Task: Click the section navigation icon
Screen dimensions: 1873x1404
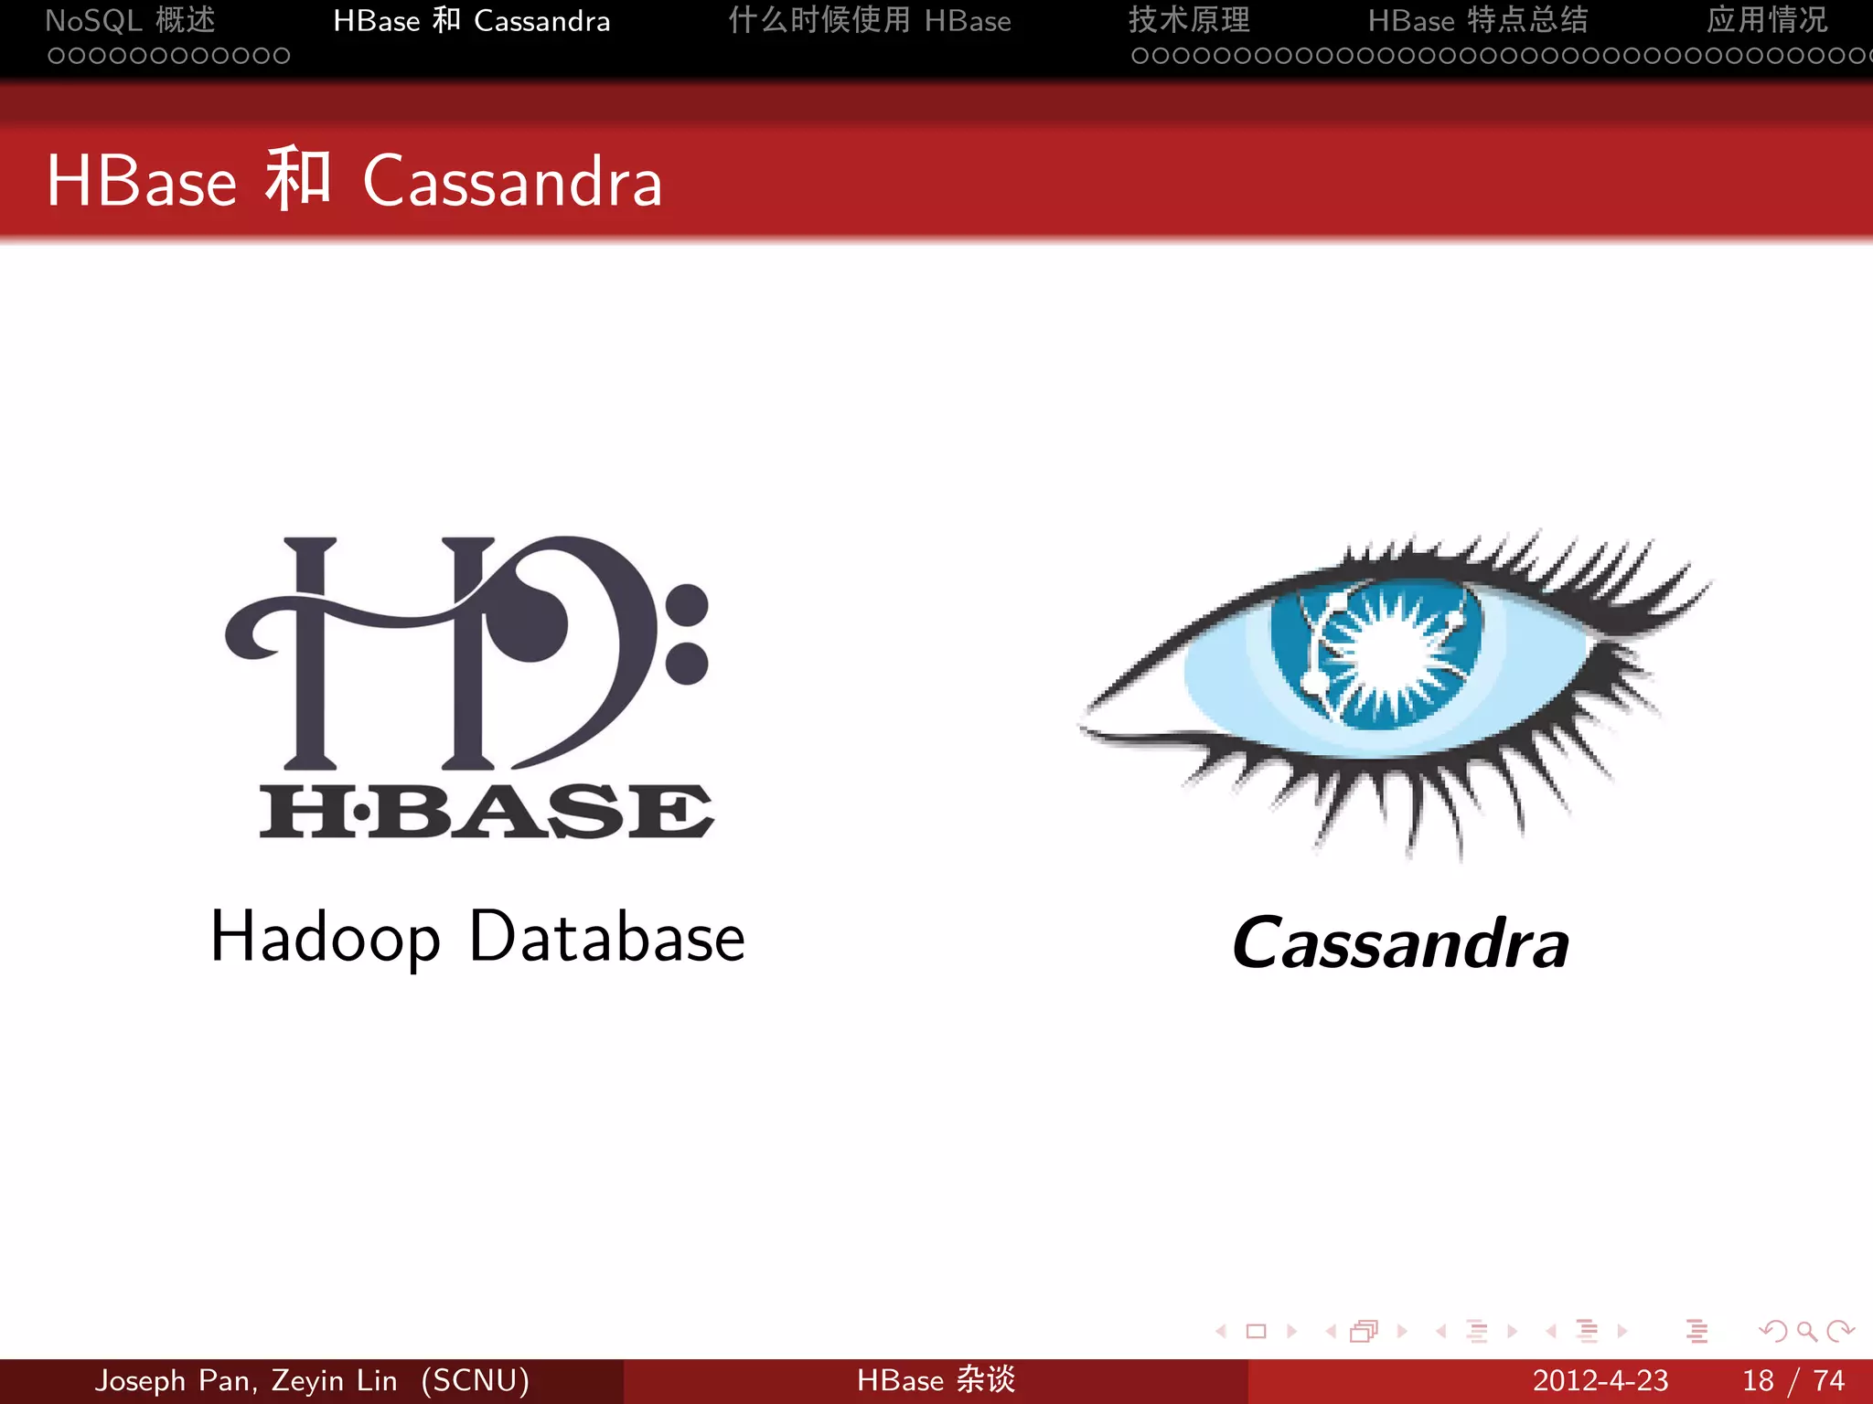Action: 1587,1331
